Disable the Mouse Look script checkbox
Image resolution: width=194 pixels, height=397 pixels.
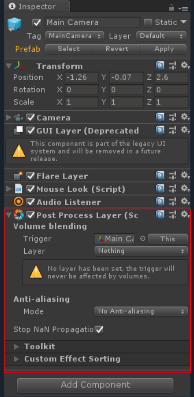pos(31,189)
